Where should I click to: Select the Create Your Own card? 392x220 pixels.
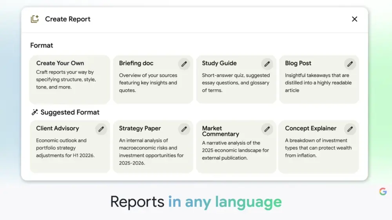click(69, 79)
